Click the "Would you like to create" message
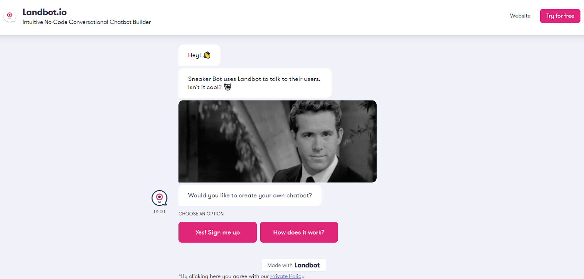This screenshot has height=279, width=584. [250, 195]
